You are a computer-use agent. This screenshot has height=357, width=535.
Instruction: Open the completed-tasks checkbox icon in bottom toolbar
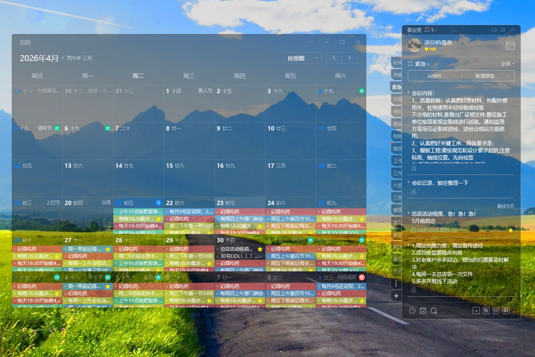click(423, 311)
